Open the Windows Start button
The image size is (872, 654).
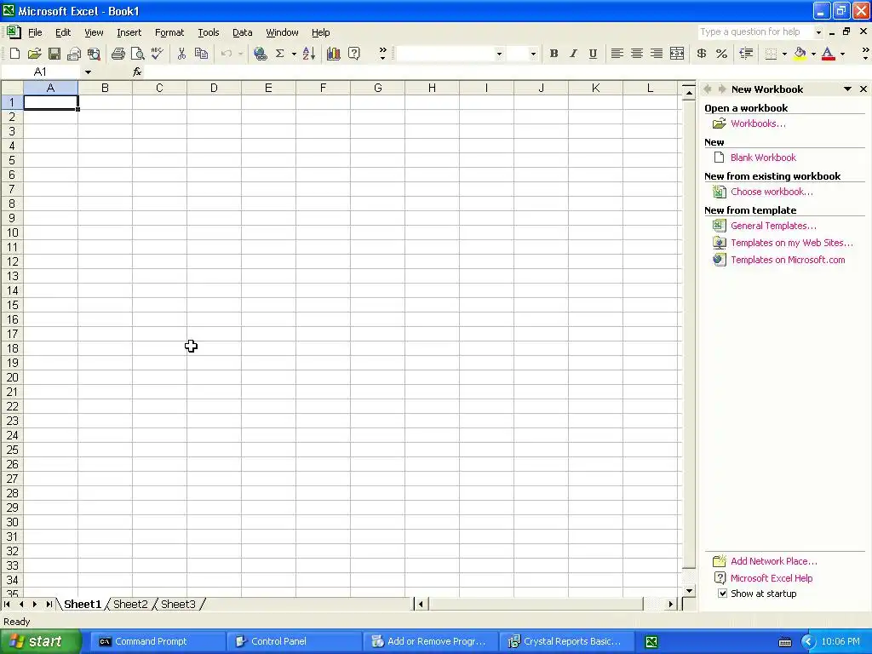[x=39, y=641]
